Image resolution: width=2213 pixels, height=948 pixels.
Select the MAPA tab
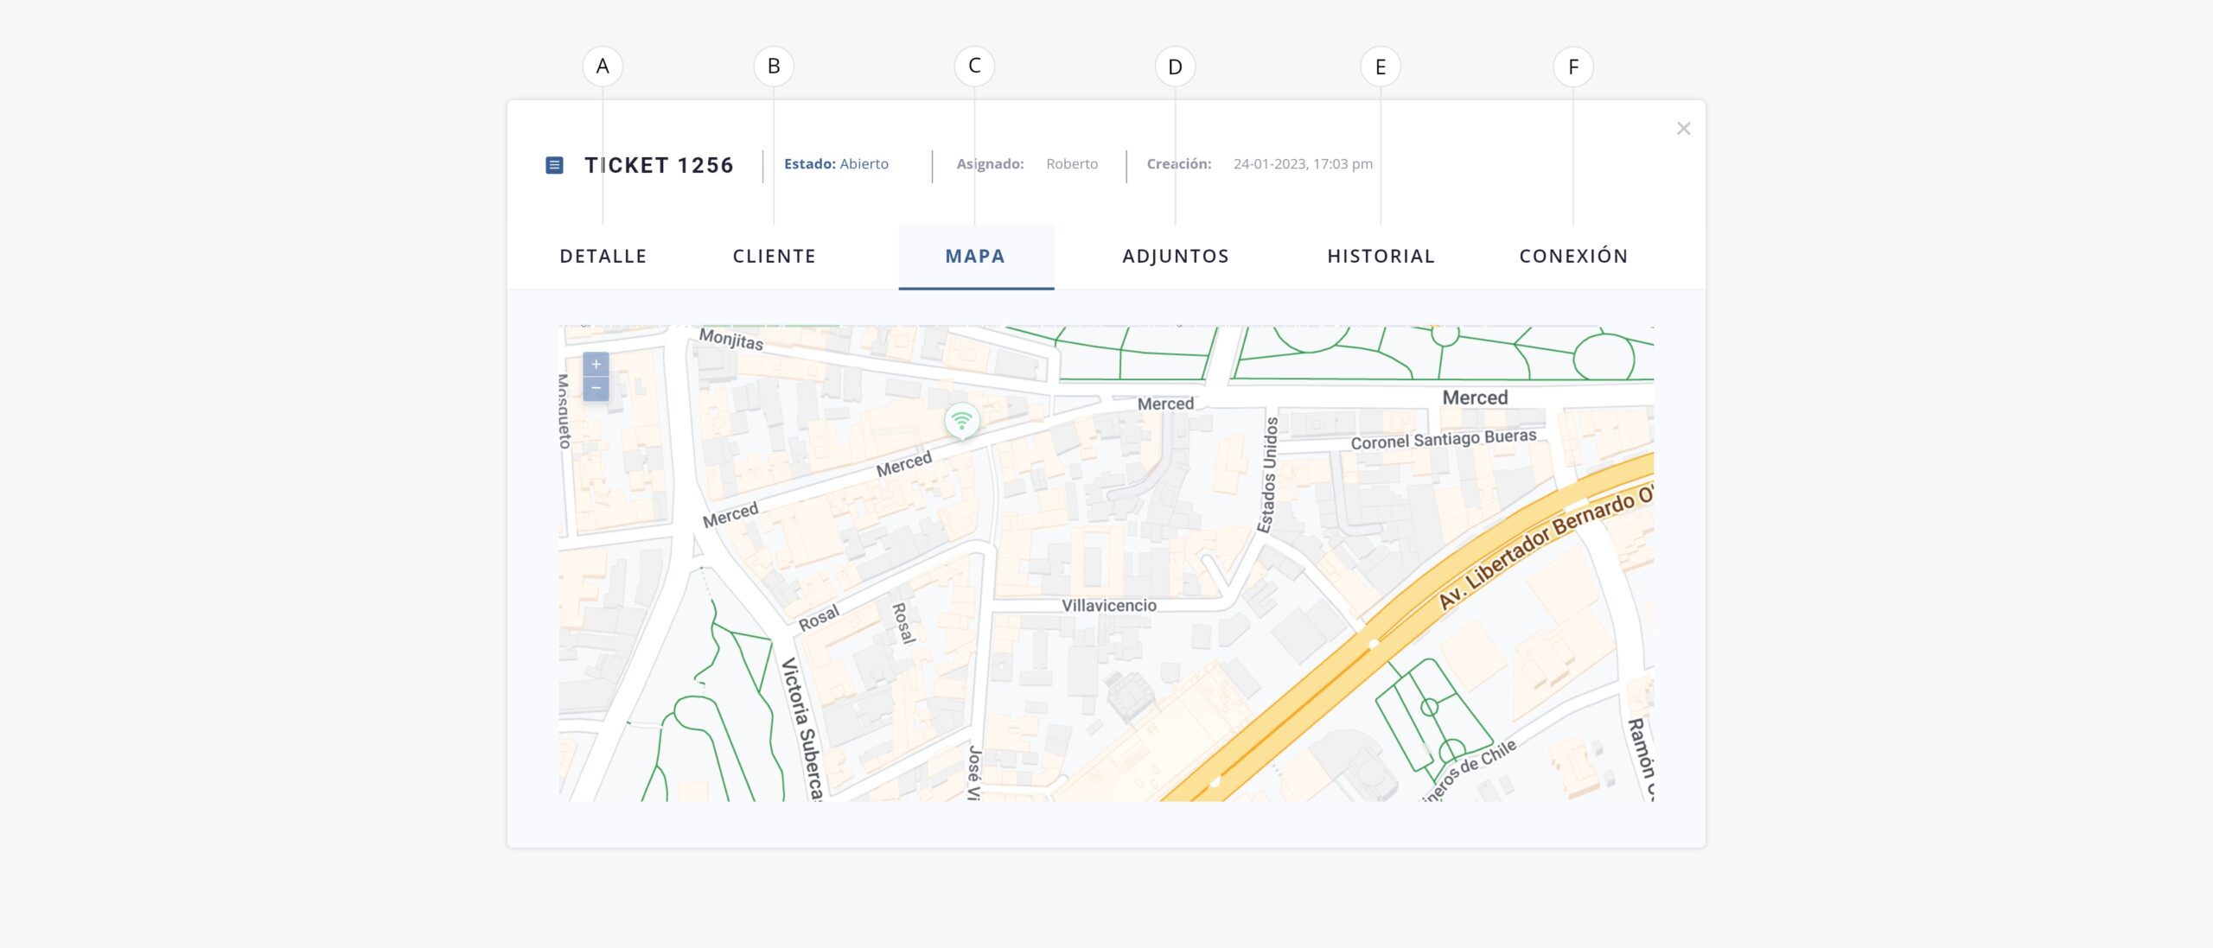975,257
